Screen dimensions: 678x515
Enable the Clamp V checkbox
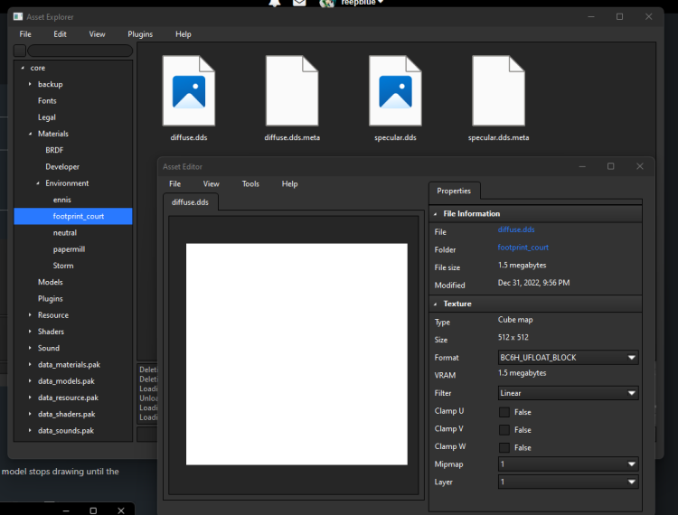click(x=504, y=429)
